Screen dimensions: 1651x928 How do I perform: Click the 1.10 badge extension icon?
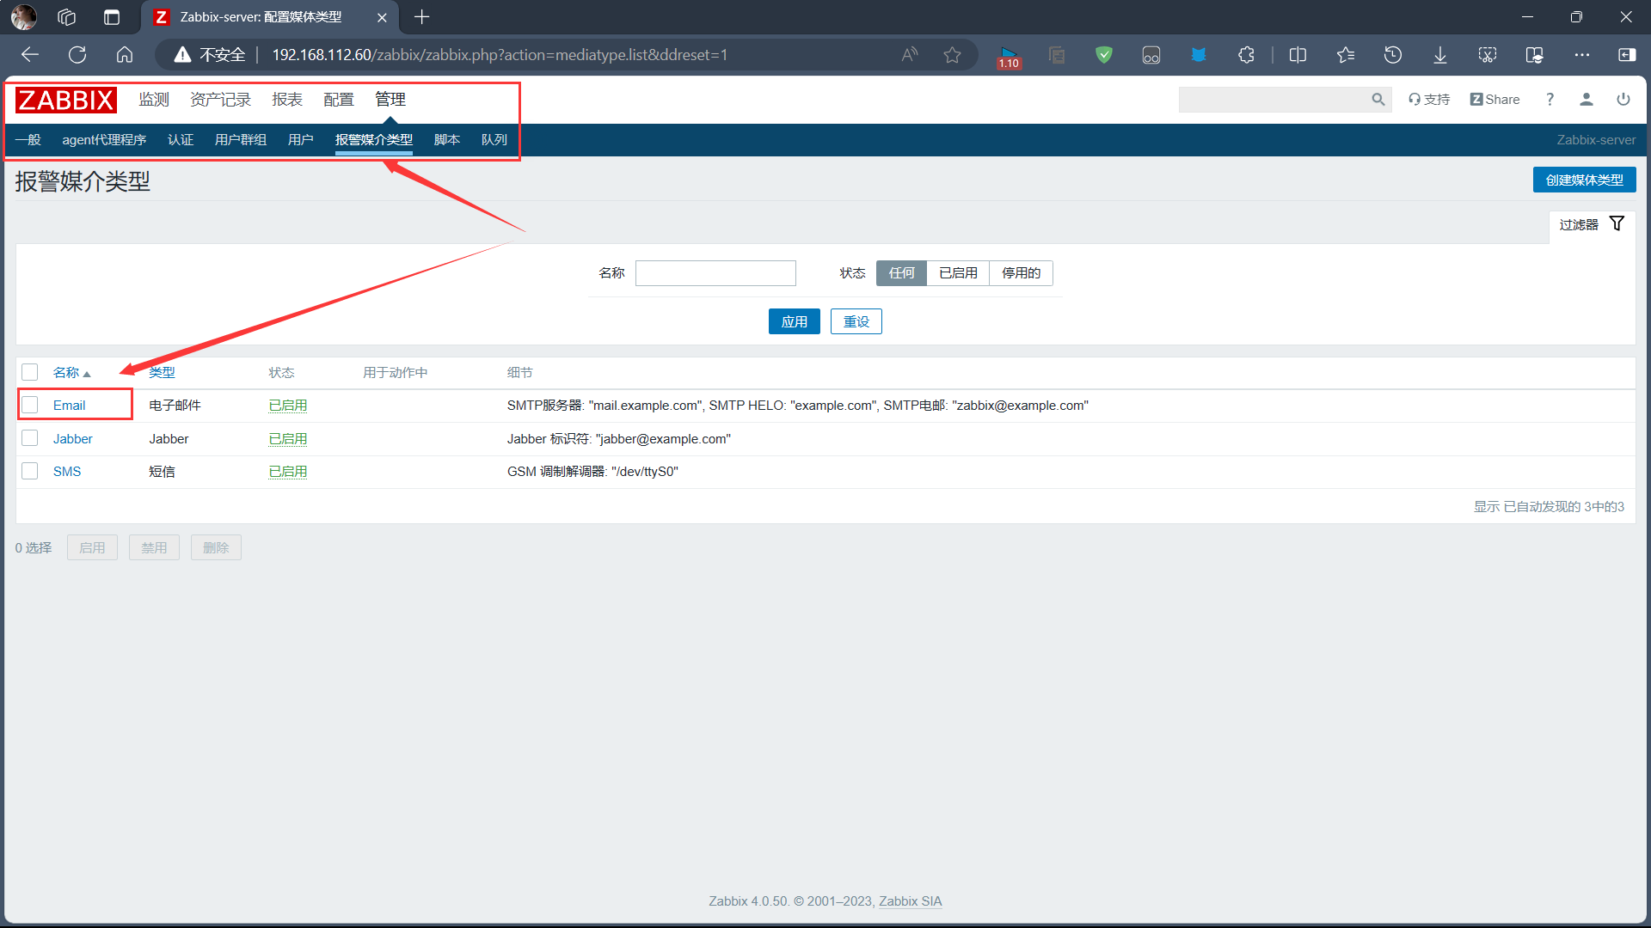pyautogui.click(x=1009, y=57)
